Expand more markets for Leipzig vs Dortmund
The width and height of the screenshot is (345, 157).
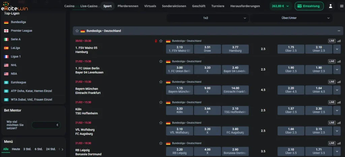(337, 151)
